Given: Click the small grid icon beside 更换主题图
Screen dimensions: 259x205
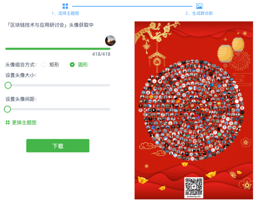Looking at the screenshot, I should [x=8, y=122].
